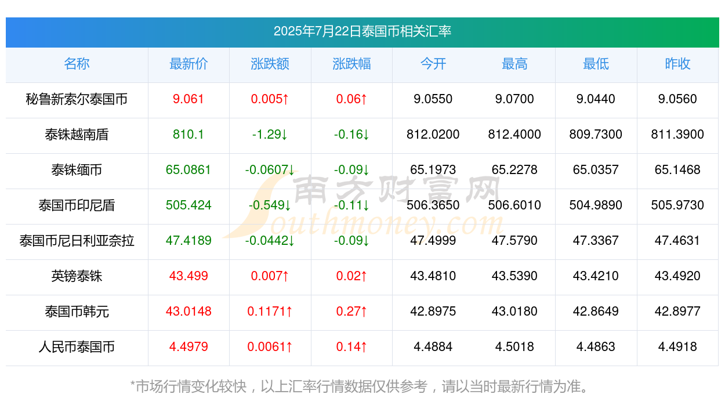Select the 英镑泰铢 row name
The width and height of the screenshot is (725, 405).
(77, 276)
